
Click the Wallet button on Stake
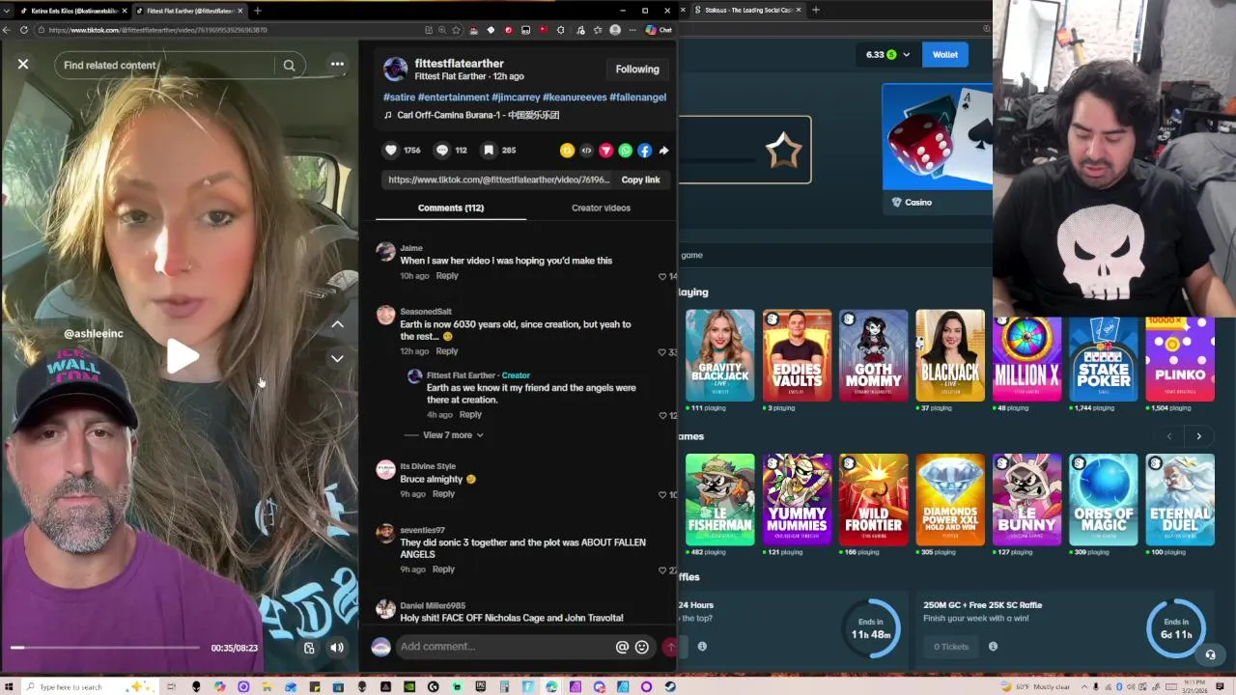pos(944,55)
